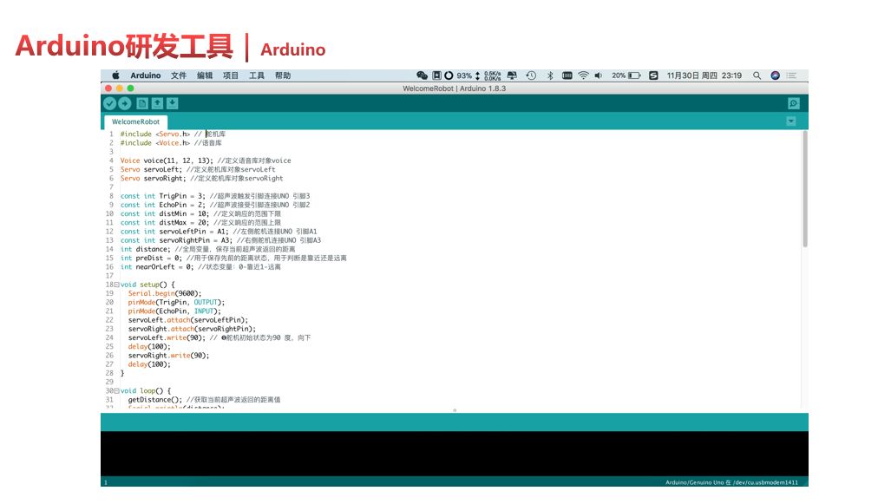
Task: Click the volume speaker icon
Action: [x=598, y=75]
